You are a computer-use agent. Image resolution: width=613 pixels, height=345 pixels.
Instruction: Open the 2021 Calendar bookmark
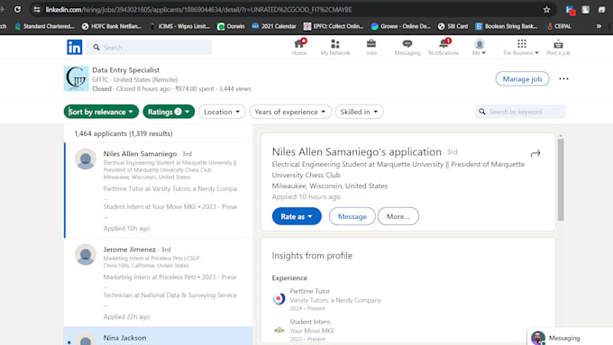(274, 26)
